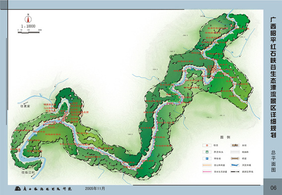
Task: Click the 1:10000 scale text
Action: [28, 26]
